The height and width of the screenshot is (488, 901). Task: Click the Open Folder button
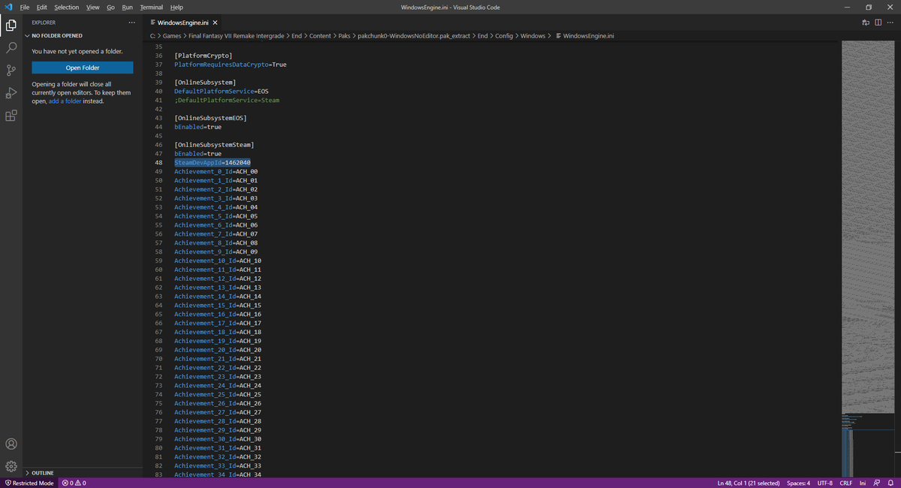(83, 68)
